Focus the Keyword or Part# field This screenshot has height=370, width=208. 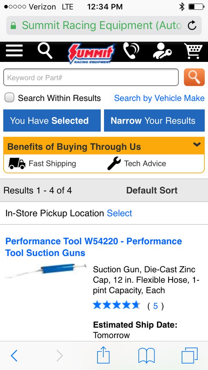pyautogui.click(x=91, y=77)
